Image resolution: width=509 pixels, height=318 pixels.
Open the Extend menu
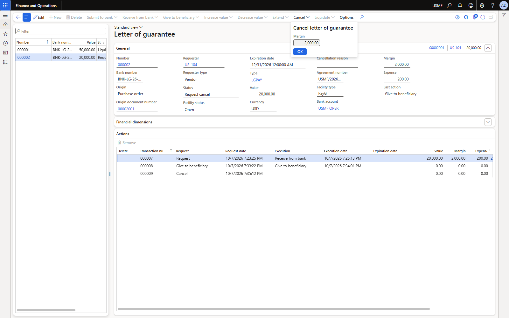tap(281, 17)
